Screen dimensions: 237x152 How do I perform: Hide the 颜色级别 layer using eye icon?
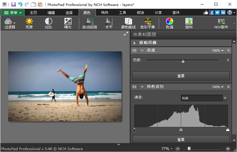point(134,87)
